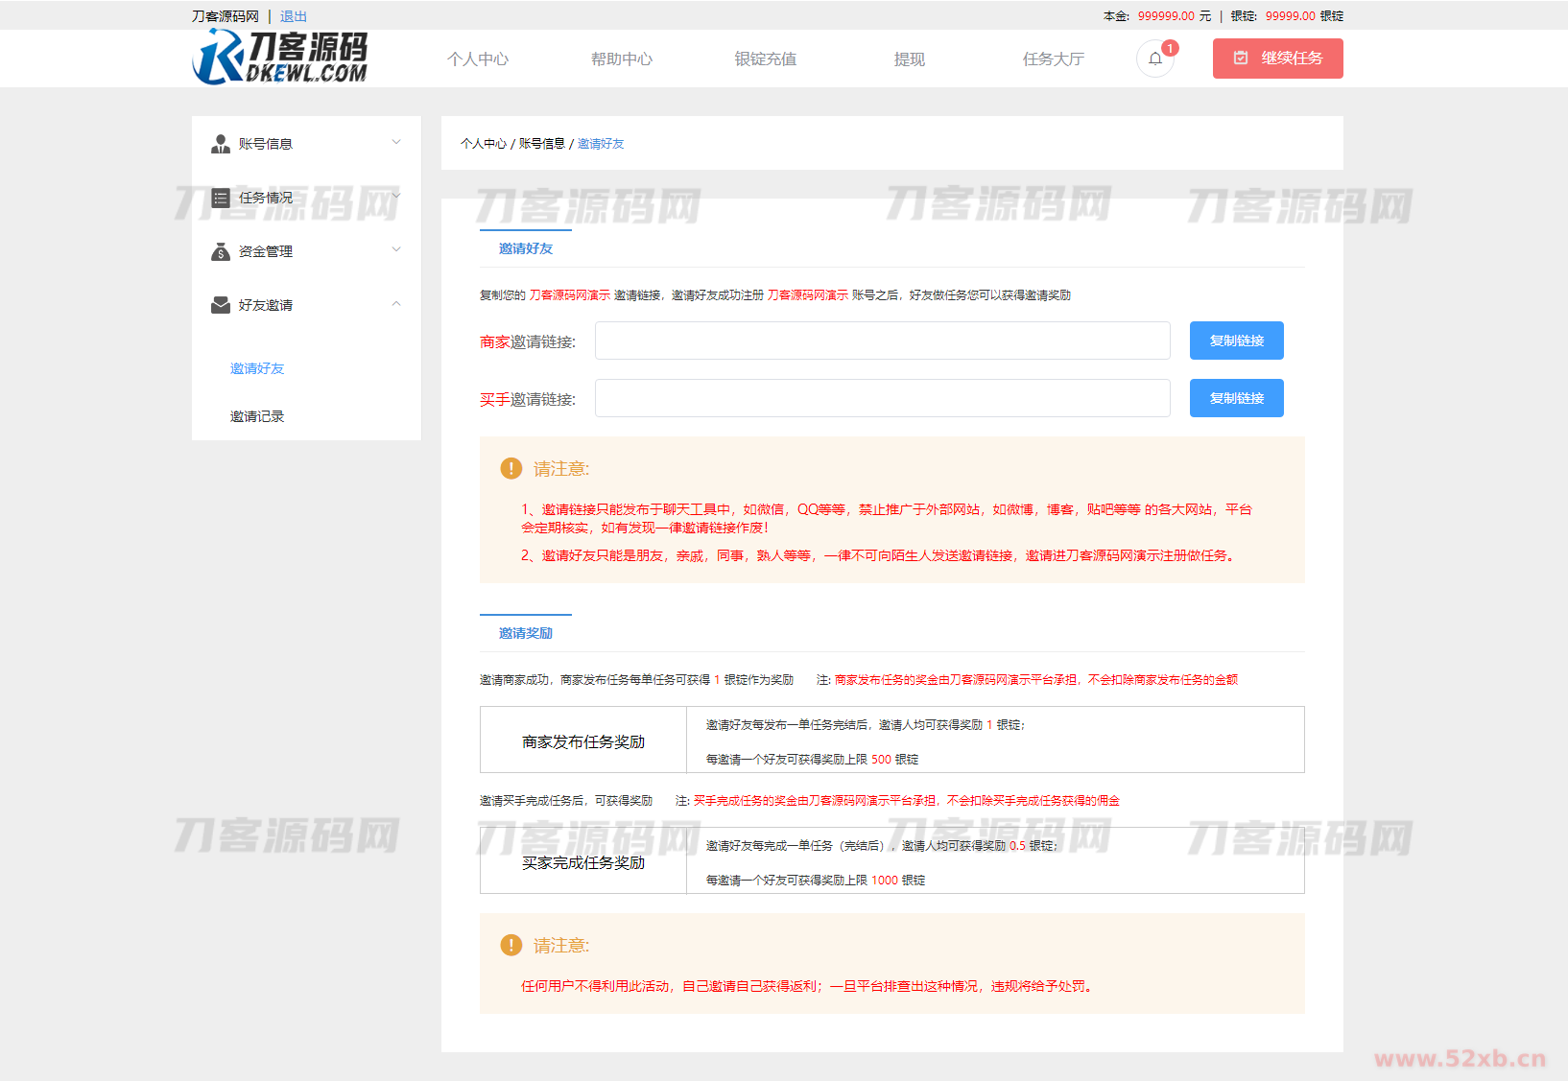
Task: Collapse the 好友邀请 sidebar section
Action: coord(395,304)
